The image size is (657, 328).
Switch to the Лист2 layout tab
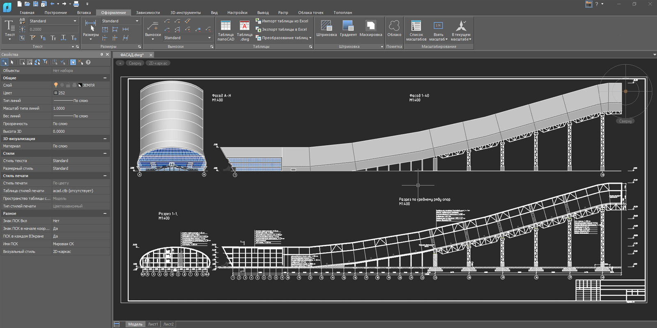point(168,324)
